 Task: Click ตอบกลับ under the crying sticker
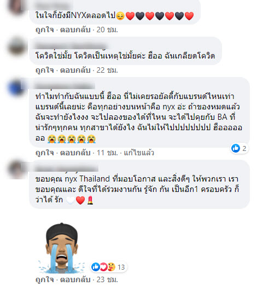(x=75, y=279)
